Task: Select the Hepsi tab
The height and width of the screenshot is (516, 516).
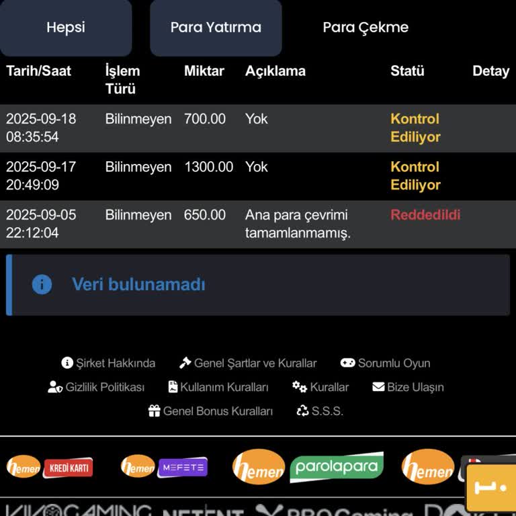Action: 66,28
